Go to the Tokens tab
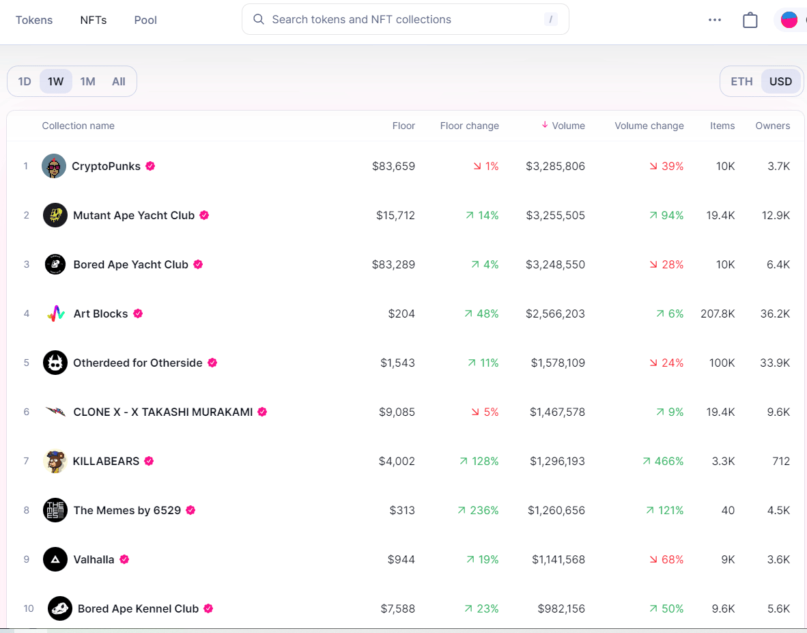This screenshot has width=807, height=633. 34,20
